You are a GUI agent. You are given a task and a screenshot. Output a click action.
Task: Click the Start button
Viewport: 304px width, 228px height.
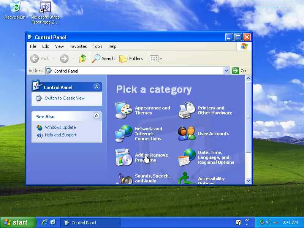tap(18, 222)
